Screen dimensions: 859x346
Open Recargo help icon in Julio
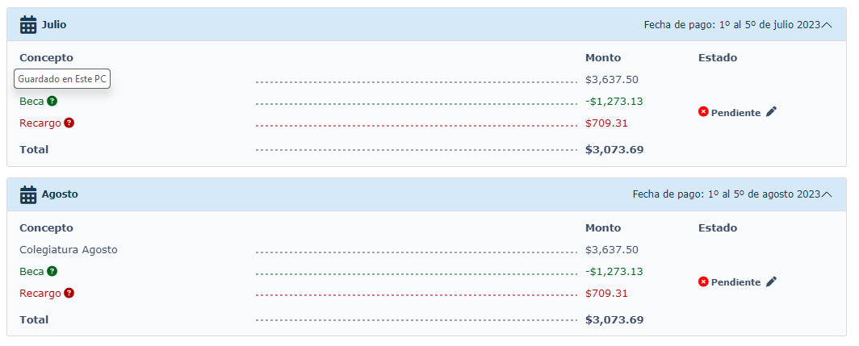[69, 123]
